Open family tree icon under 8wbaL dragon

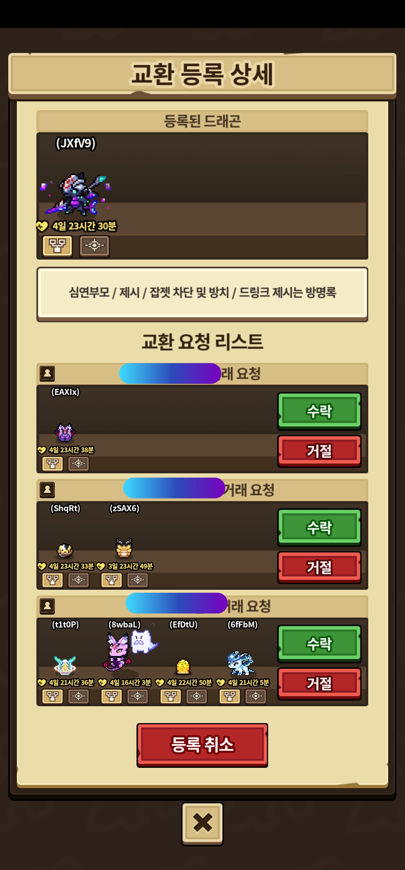112,696
